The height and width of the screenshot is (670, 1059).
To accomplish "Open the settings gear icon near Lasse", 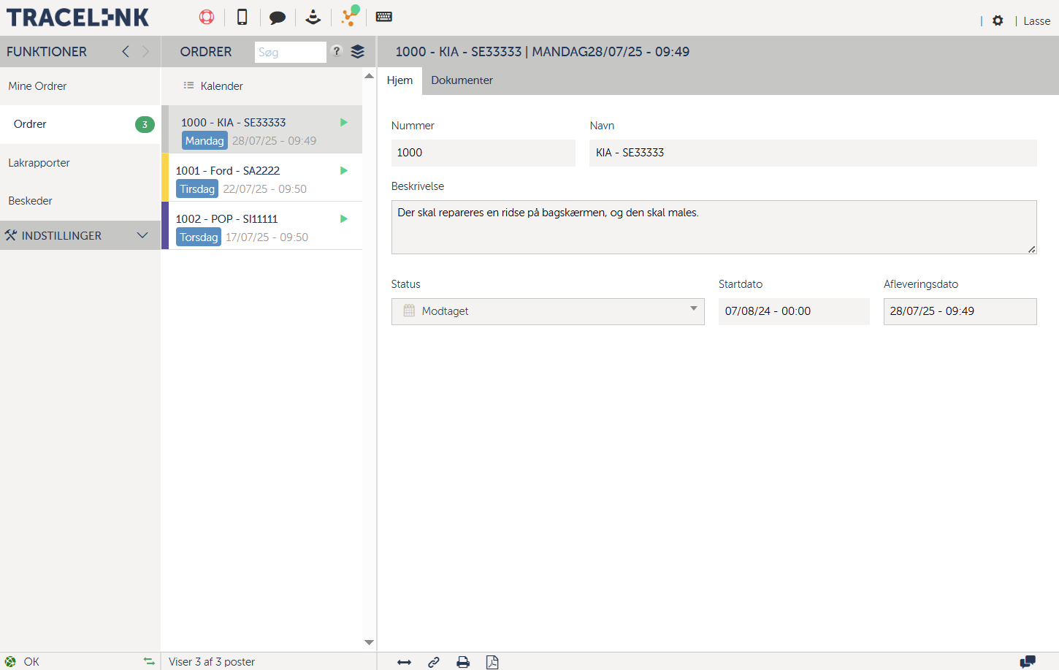I will tap(998, 21).
